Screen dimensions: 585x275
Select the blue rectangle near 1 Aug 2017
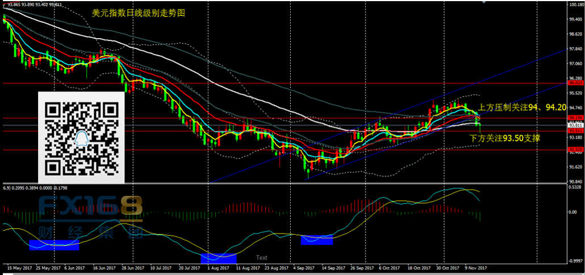[x=218, y=257]
